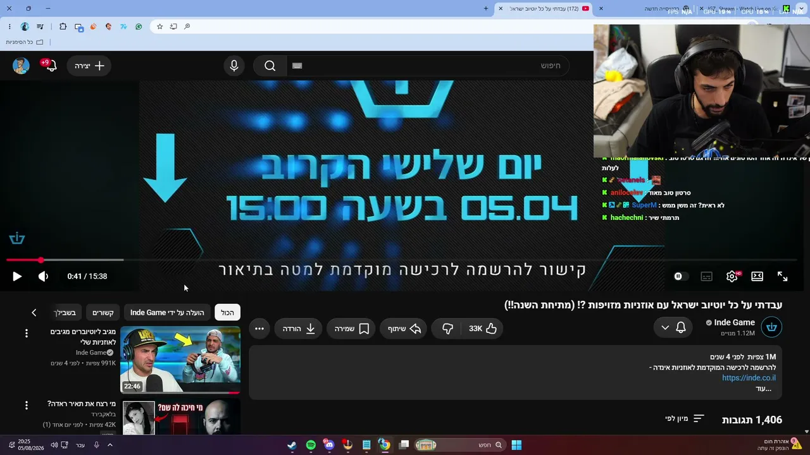This screenshot has height=455, width=810.
Task: Open options menu for the 22:46 video
Action: pos(27,333)
